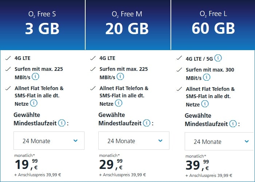This screenshot has width=255, height=182.
Task: Click the 29,99 € monthly price
Action: point(111,165)
